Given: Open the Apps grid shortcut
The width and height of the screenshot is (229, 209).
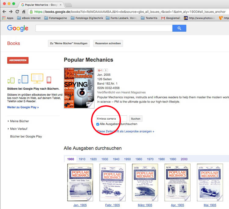Looking at the screenshot, I should 8,18.
